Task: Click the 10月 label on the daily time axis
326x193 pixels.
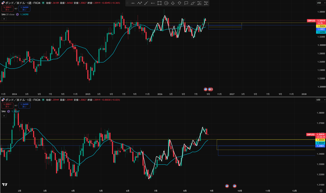Action: tap(239, 191)
